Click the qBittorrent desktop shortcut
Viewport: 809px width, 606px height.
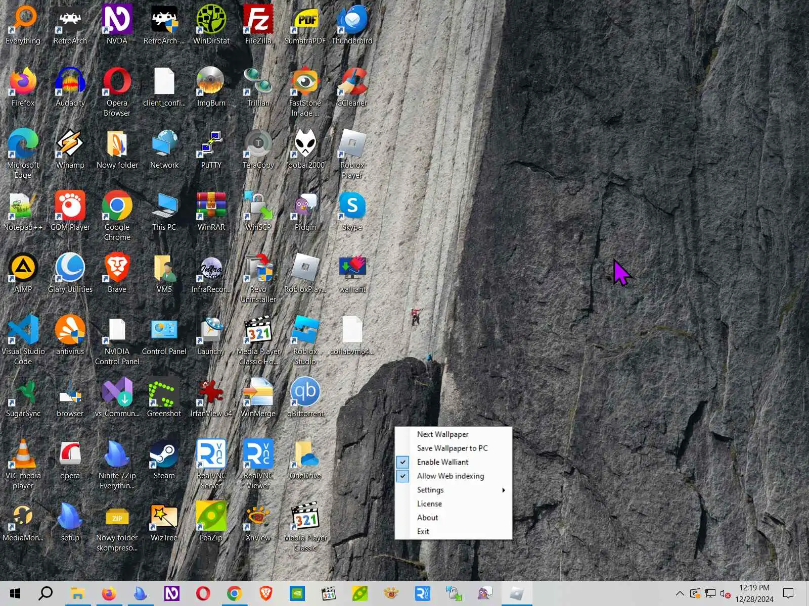[x=305, y=397]
